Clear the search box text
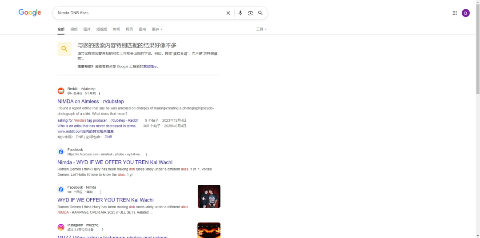Viewport: 480px width, 238px height. (x=228, y=13)
